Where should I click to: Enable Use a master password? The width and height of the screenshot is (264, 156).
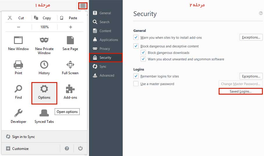point(136,84)
